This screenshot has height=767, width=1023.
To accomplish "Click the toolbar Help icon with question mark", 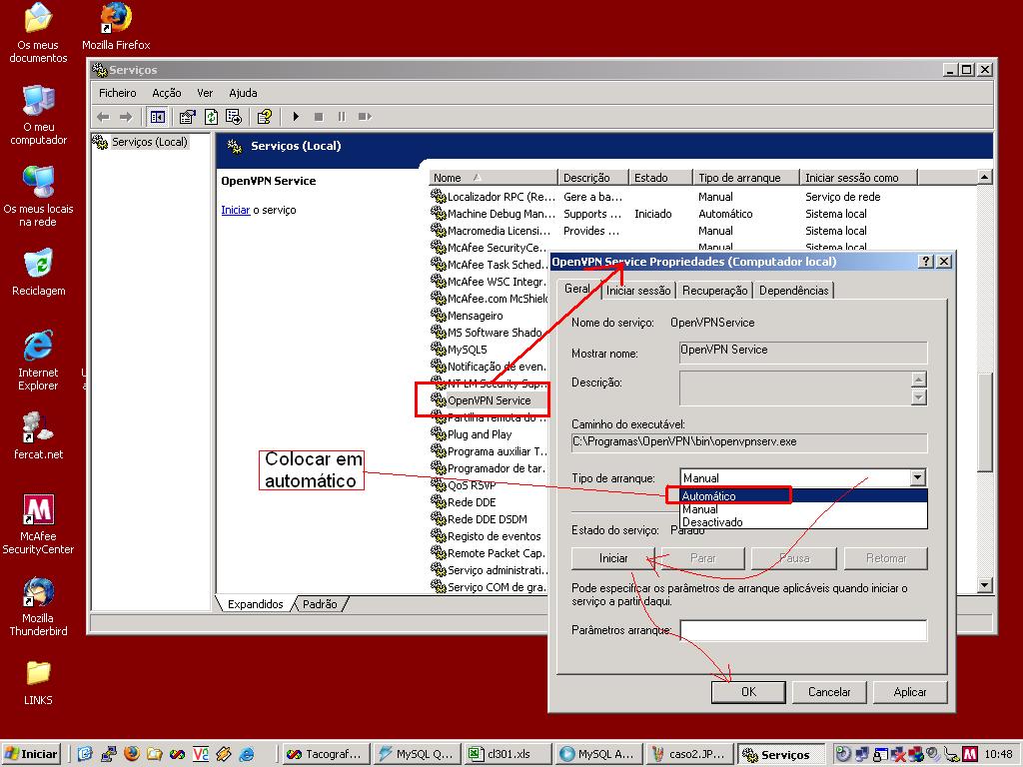I will pyautogui.click(x=265, y=117).
